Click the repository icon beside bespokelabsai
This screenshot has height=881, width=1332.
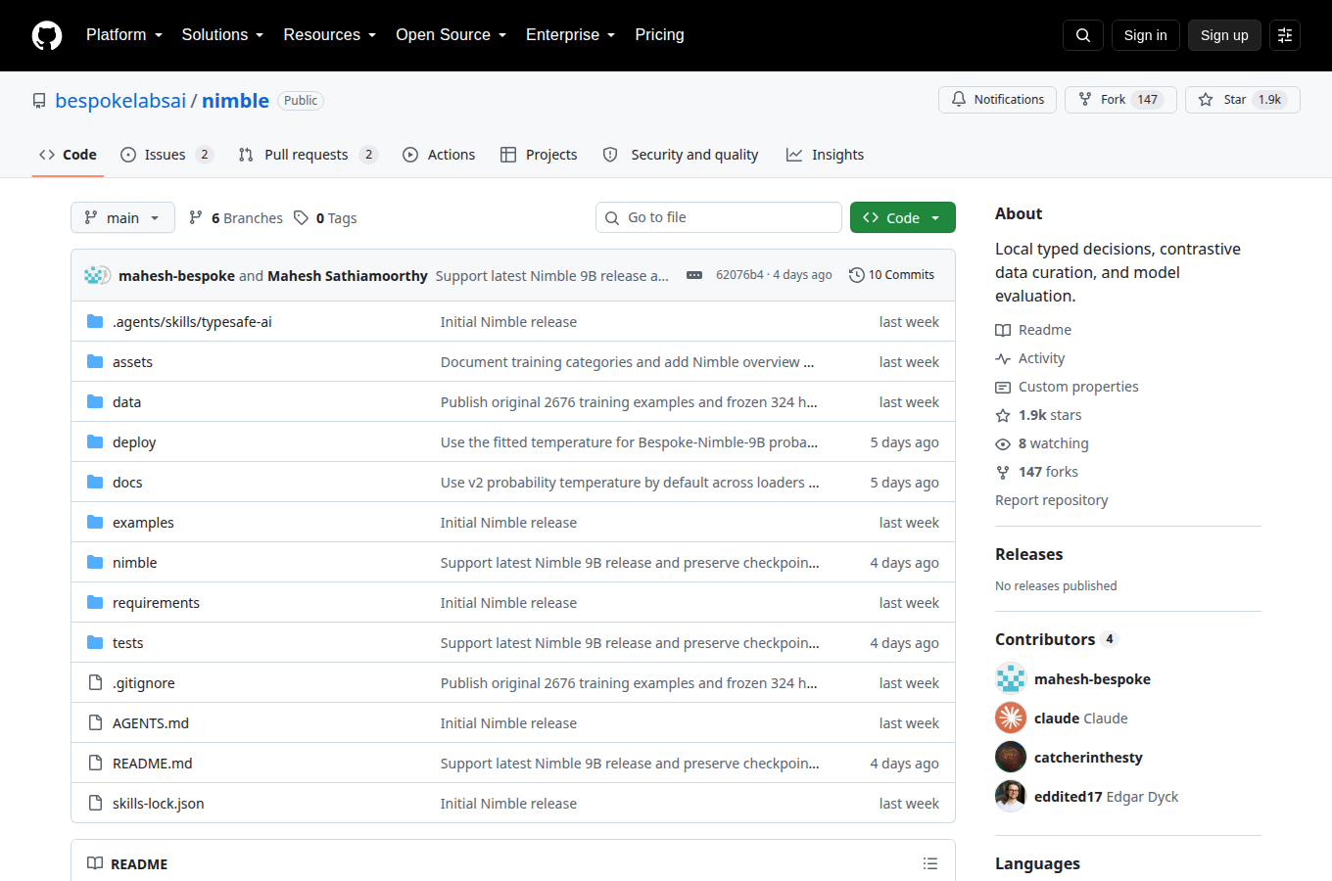[x=39, y=101]
